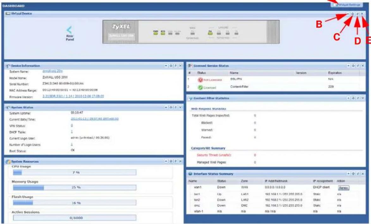Select the vlan-1 interface row name

pos(199,211)
